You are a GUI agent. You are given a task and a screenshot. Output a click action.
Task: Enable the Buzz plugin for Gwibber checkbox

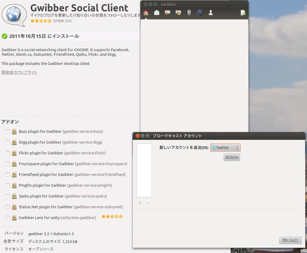point(8,131)
